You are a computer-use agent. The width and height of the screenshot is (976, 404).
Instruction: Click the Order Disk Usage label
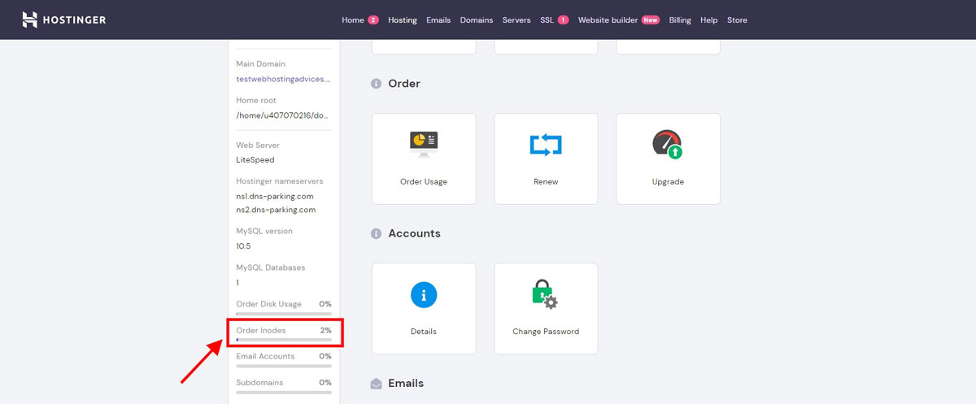click(x=268, y=304)
